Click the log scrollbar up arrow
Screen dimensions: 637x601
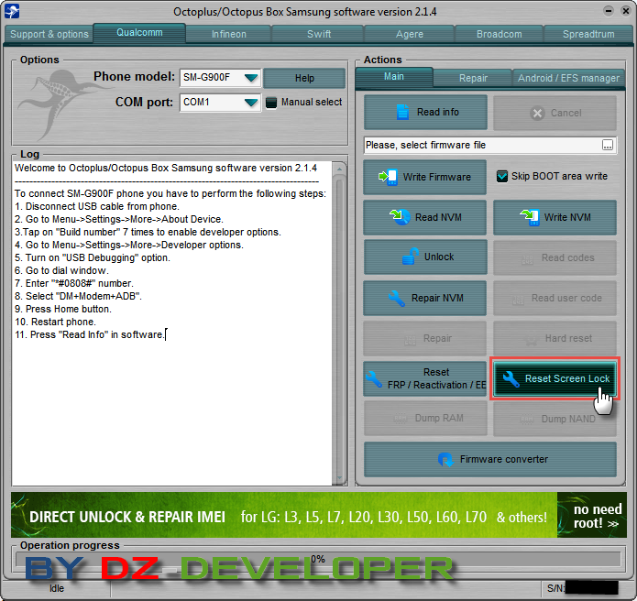pyautogui.click(x=339, y=169)
